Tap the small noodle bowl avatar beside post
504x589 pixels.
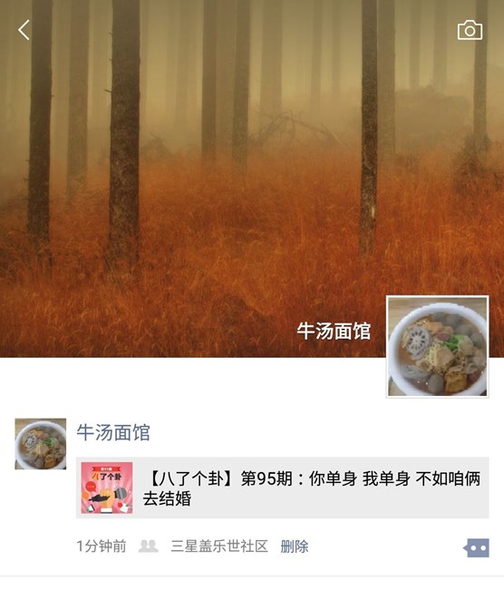point(41,444)
